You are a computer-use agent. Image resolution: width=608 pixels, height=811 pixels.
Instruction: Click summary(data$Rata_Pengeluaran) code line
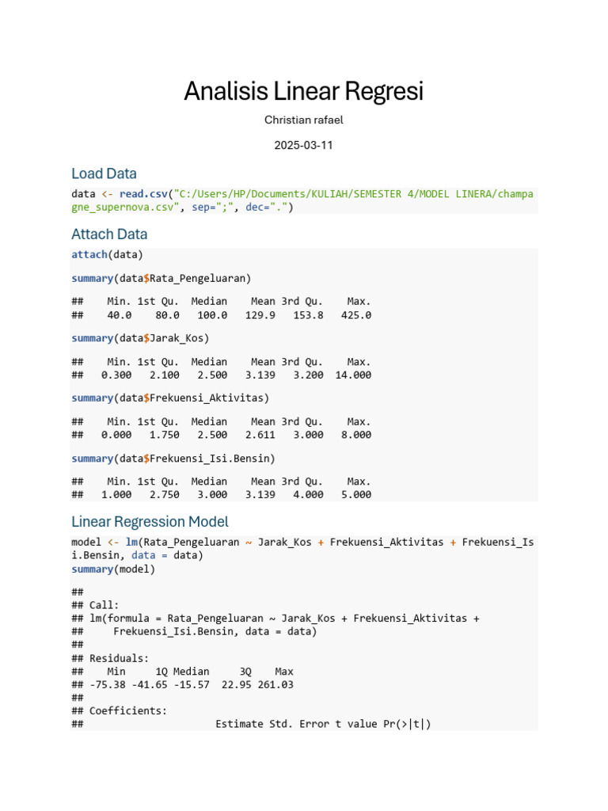pos(161,278)
